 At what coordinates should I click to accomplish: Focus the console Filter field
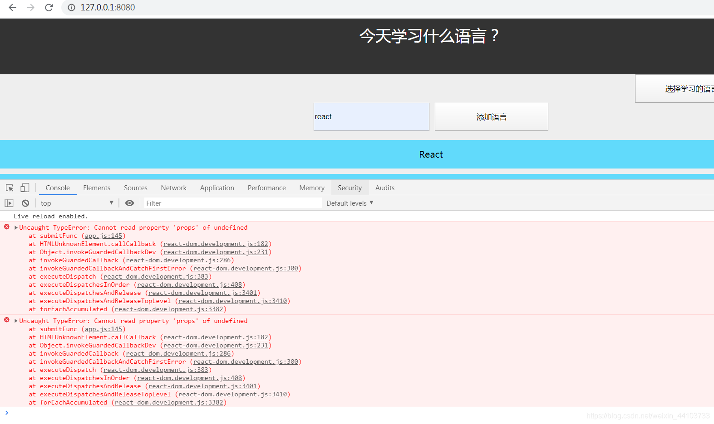tap(233, 203)
